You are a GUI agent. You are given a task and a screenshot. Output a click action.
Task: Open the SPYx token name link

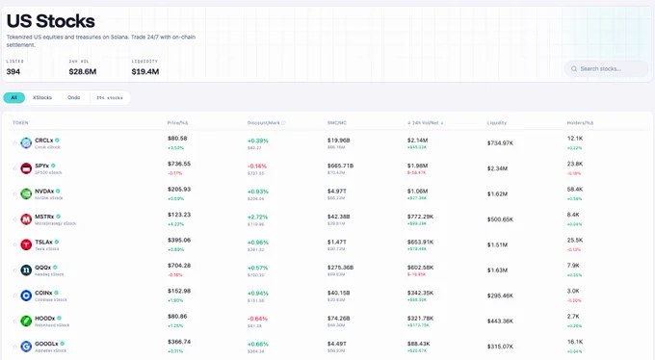pyautogui.click(x=41, y=166)
